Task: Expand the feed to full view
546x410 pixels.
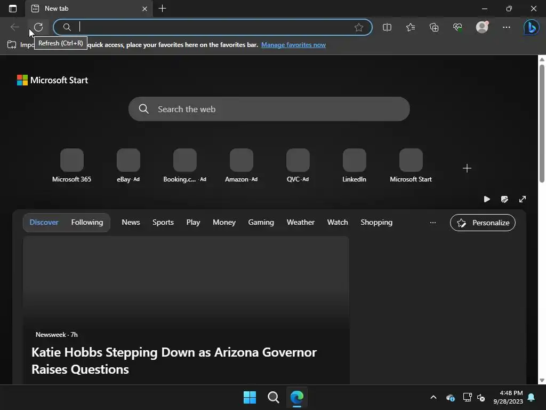Action: (x=523, y=199)
